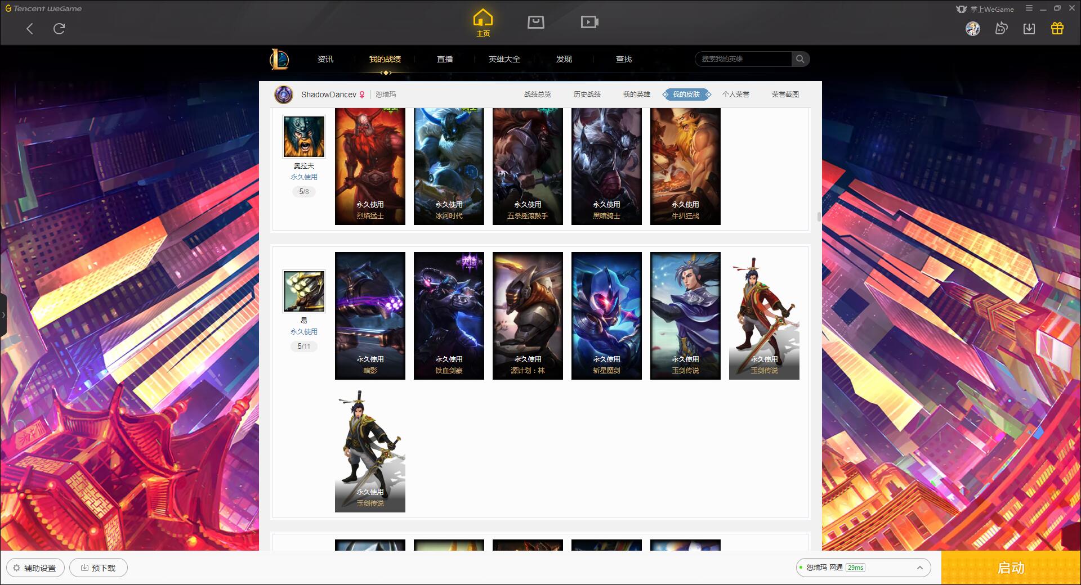1081x585 pixels.
Task: Switch to 历史战绩 sub-tab
Action: point(587,94)
